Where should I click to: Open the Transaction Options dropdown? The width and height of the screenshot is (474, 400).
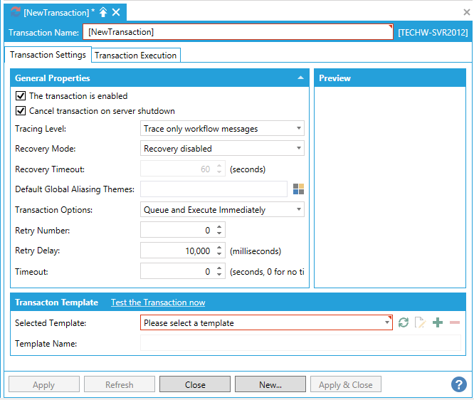click(223, 210)
